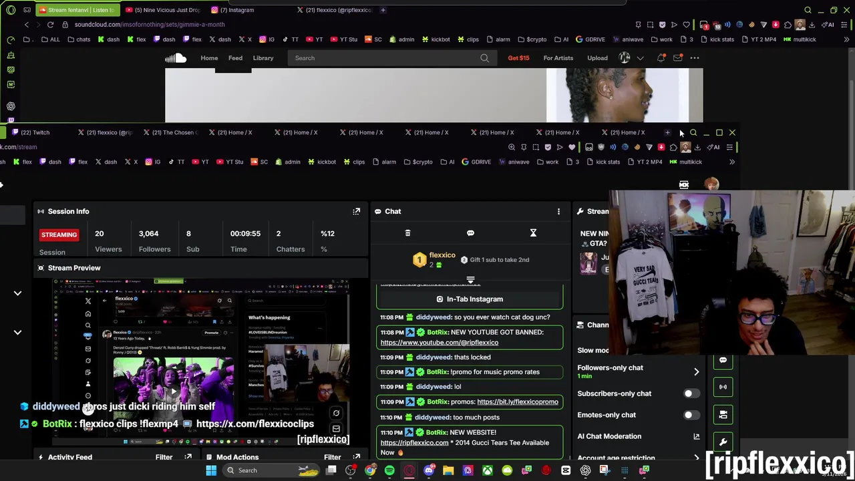Collapse the gift leaderboard expander arrow

click(470, 280)
